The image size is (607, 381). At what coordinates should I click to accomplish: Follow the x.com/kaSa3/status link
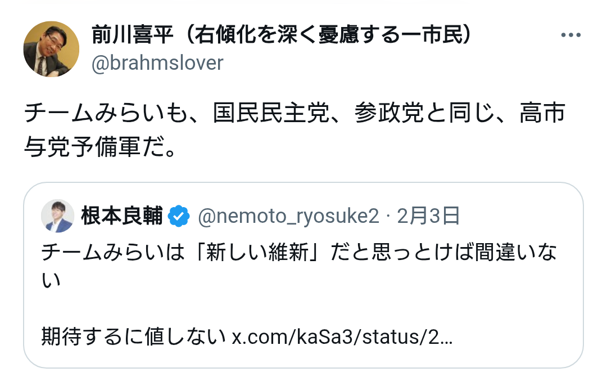[342, 337]
